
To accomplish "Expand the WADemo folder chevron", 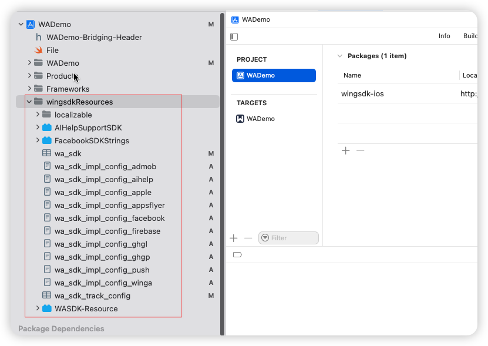I will point(29,63).
